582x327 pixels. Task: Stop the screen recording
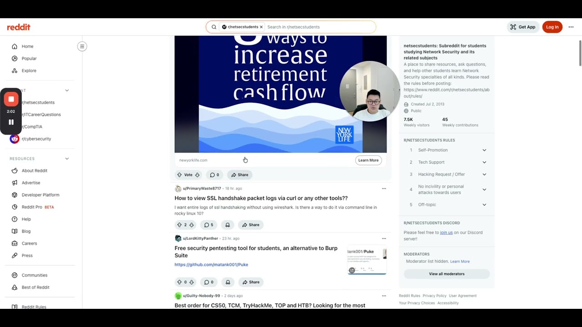[11, 99]
